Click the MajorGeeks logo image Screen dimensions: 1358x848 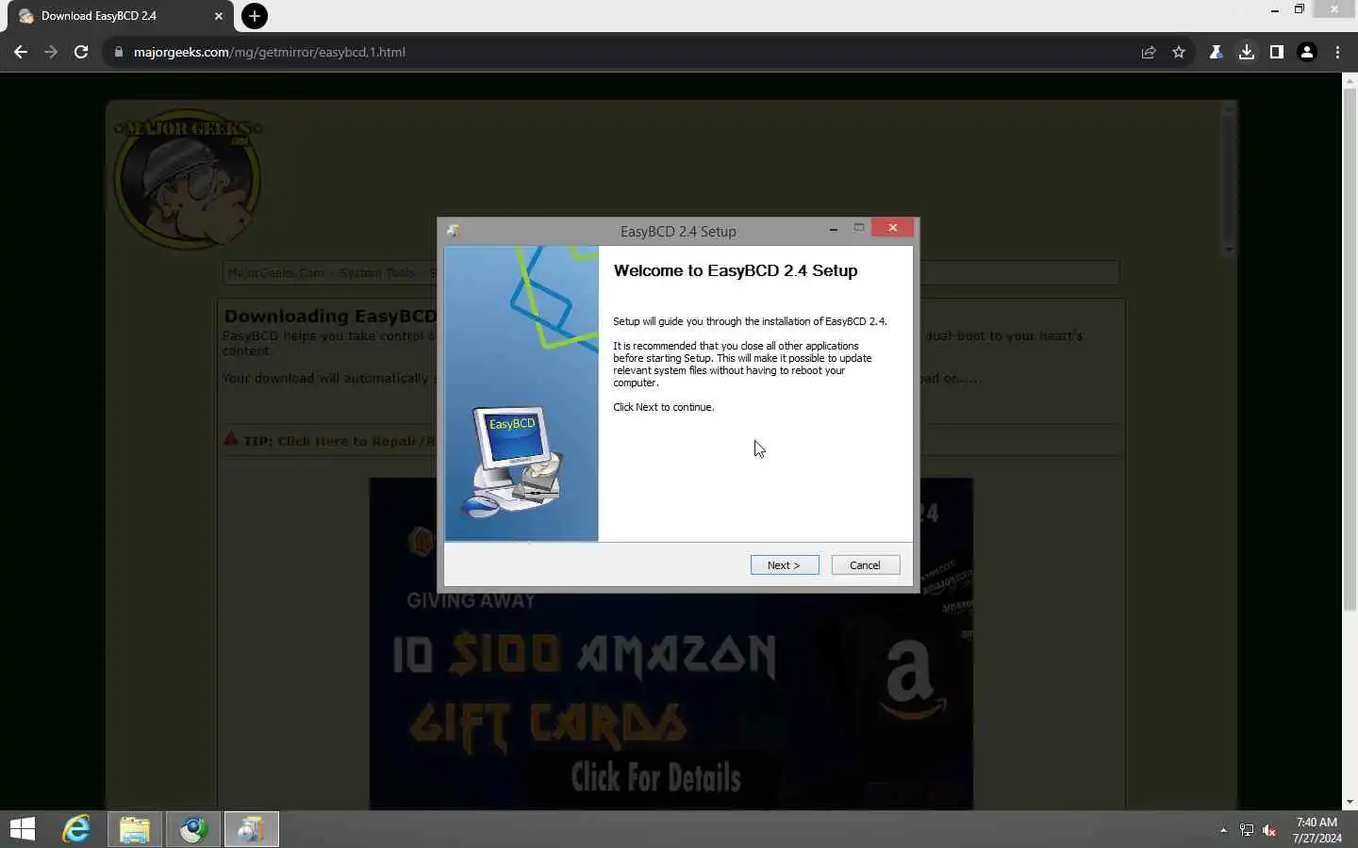tap(188, 179)
